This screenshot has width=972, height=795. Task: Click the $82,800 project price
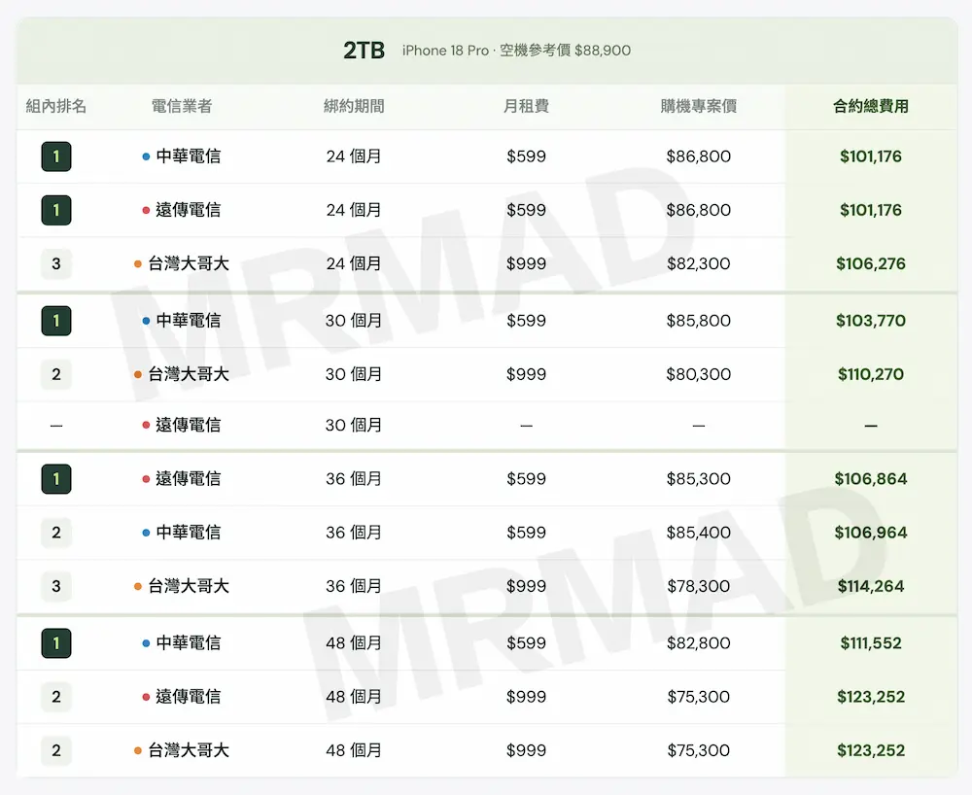(x=699, y=643)
